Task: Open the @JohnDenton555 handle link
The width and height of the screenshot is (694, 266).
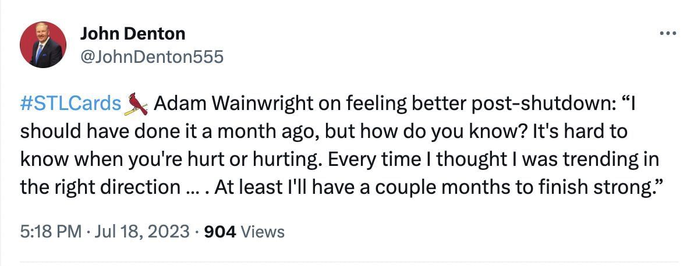Action: (x=151, y=56)
